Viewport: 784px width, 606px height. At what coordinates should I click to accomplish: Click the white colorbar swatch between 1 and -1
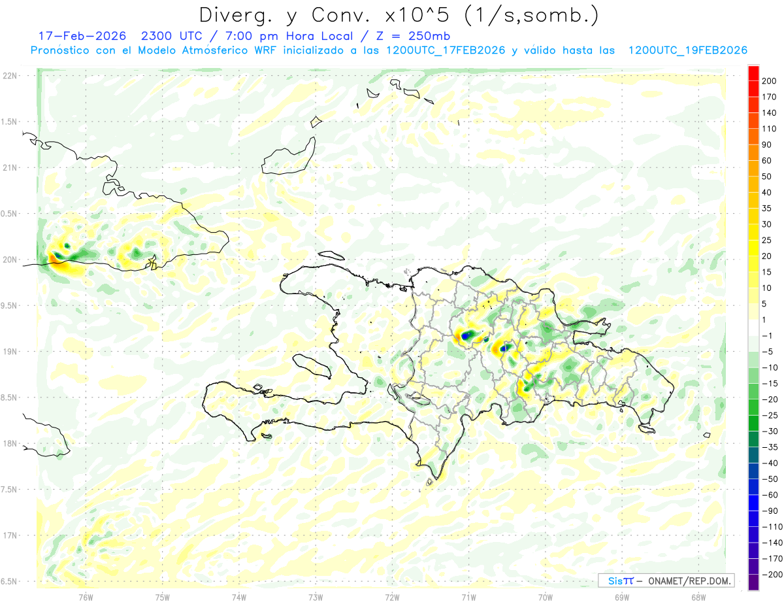(x=754, y=328)
